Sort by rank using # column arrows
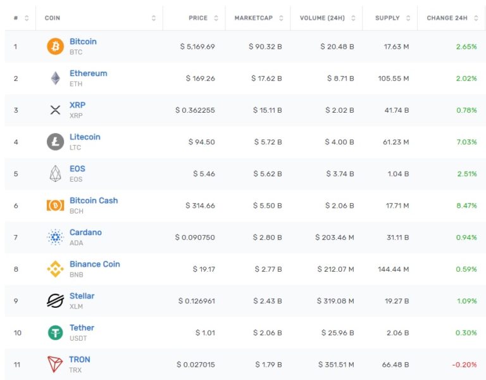The width and height of the screenshot is (486, 380). (x=27, y=18)
